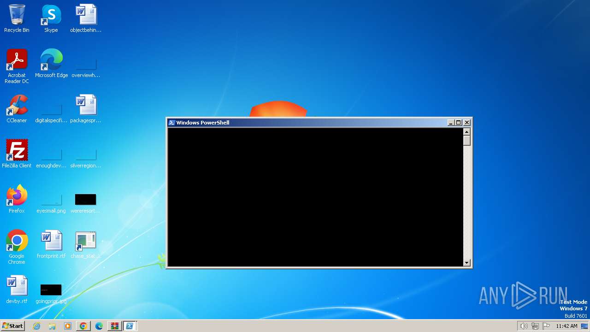The height and width of the screenshot is (332, 590).
Task: Close the Windows PowerShell window
Action: [467, 123]
